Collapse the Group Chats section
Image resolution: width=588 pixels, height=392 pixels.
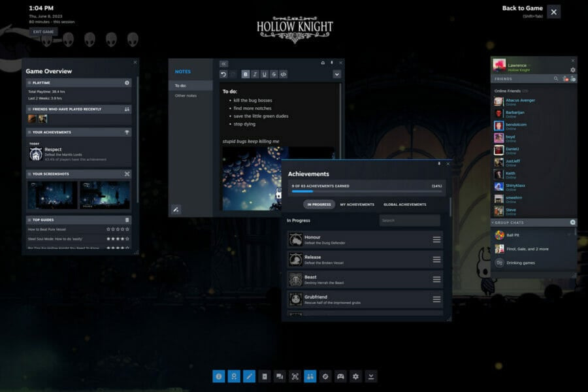[x=493, y=222]
